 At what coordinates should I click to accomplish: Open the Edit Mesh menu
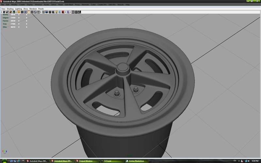[x=69, y=5]
